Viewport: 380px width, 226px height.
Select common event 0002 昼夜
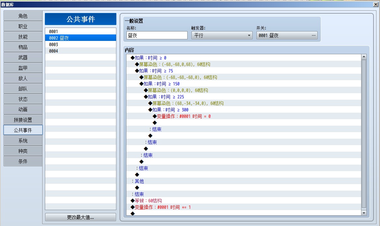click(81, 38)
